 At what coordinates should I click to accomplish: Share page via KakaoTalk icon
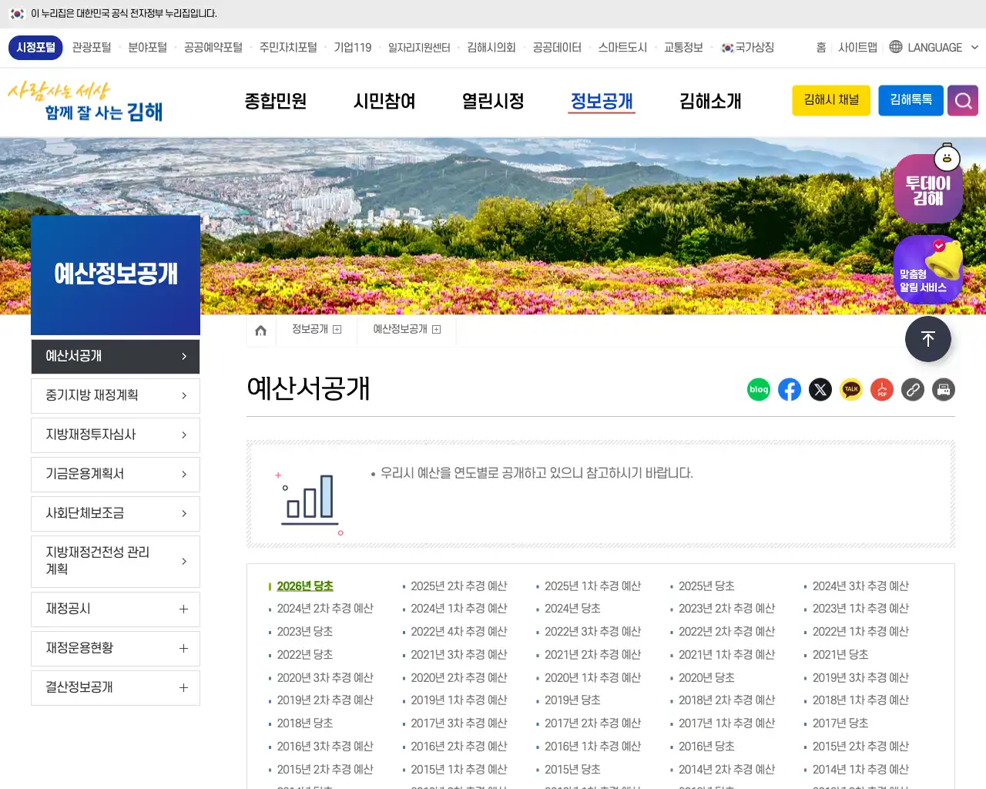coord(851,390)
